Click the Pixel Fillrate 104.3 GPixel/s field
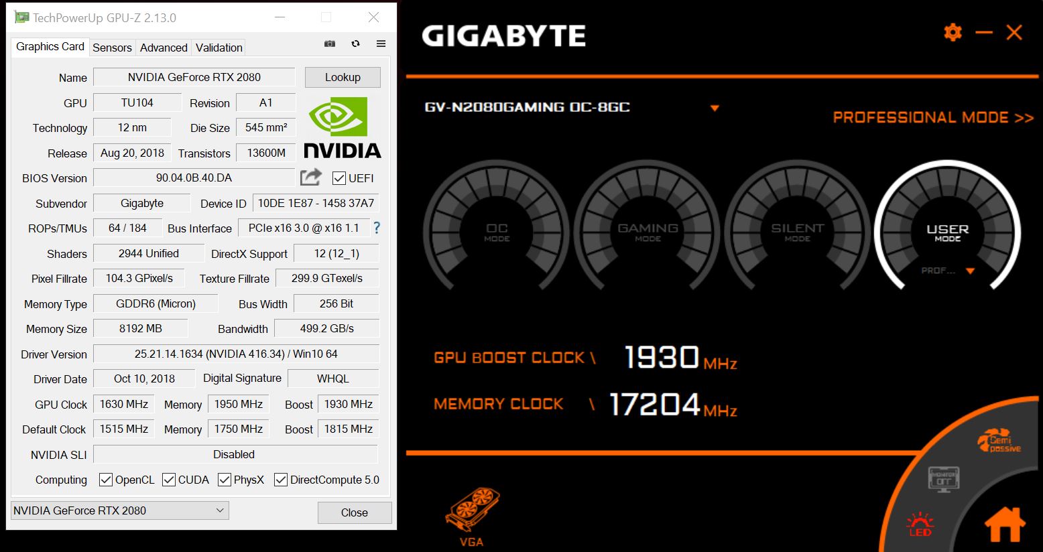Screen dimensions: 1043x552 pyautogui.click(x=139, y=278)
